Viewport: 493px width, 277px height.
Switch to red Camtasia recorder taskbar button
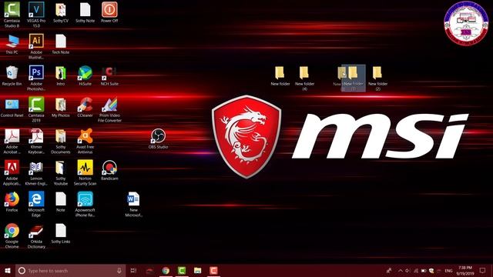(213, 270)
